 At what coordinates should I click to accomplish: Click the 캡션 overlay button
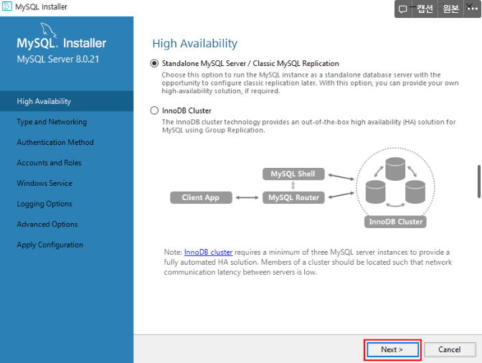pos(425,9)
